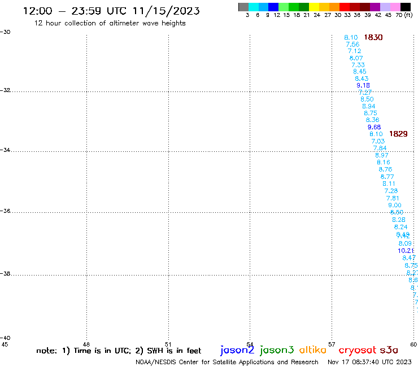The width and height of the screenshot is (418, 367).
Task: Click the longitude axis label 51
Action: 168,344
